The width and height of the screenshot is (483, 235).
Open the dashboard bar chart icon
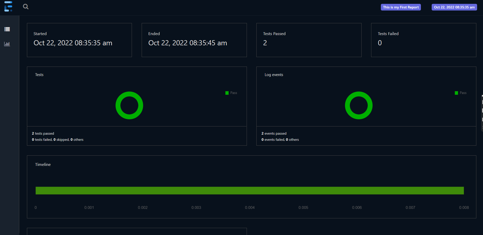7,44
